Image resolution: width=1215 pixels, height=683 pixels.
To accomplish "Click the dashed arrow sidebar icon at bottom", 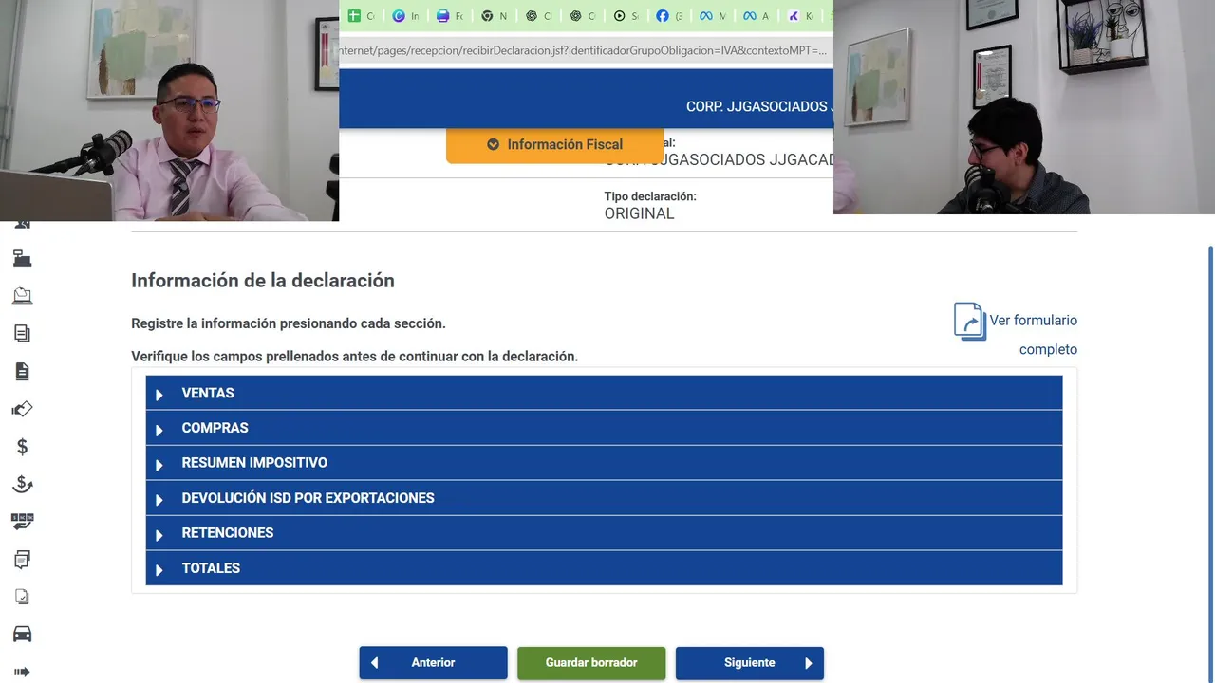I will coord(22,672).
